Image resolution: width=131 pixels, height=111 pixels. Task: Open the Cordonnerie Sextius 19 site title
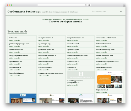coord(23,12)
